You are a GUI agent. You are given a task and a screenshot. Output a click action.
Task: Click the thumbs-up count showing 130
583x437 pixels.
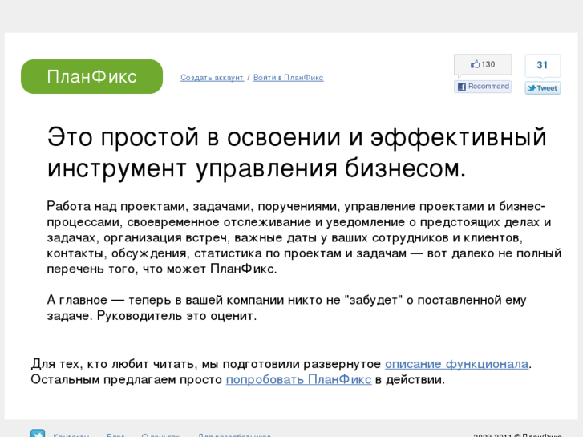pyautogui.click(x=483, y=64)
